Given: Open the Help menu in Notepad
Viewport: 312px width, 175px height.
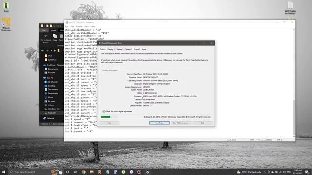Looking at the screenshot, I should tap(93, 27).
